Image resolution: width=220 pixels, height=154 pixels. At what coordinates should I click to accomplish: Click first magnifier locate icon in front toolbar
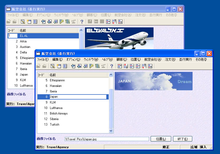(73, 66)
